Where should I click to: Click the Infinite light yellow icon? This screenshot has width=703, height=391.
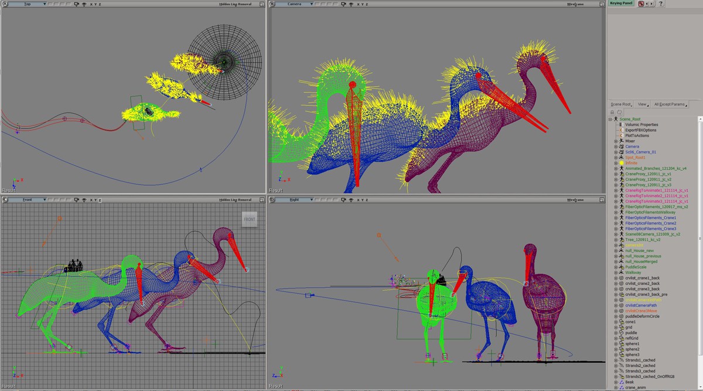(621, 163)
